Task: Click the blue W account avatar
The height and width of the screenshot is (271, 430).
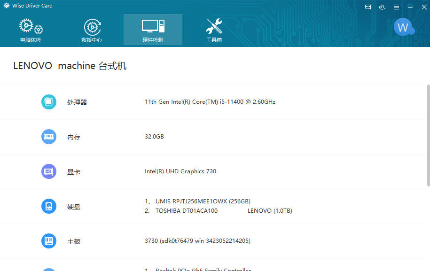Action: 403,28
